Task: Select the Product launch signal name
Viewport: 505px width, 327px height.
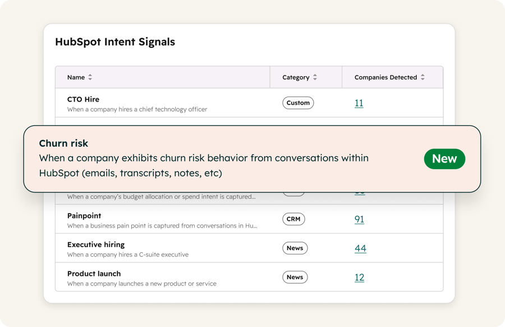Action: pos(94,274)
